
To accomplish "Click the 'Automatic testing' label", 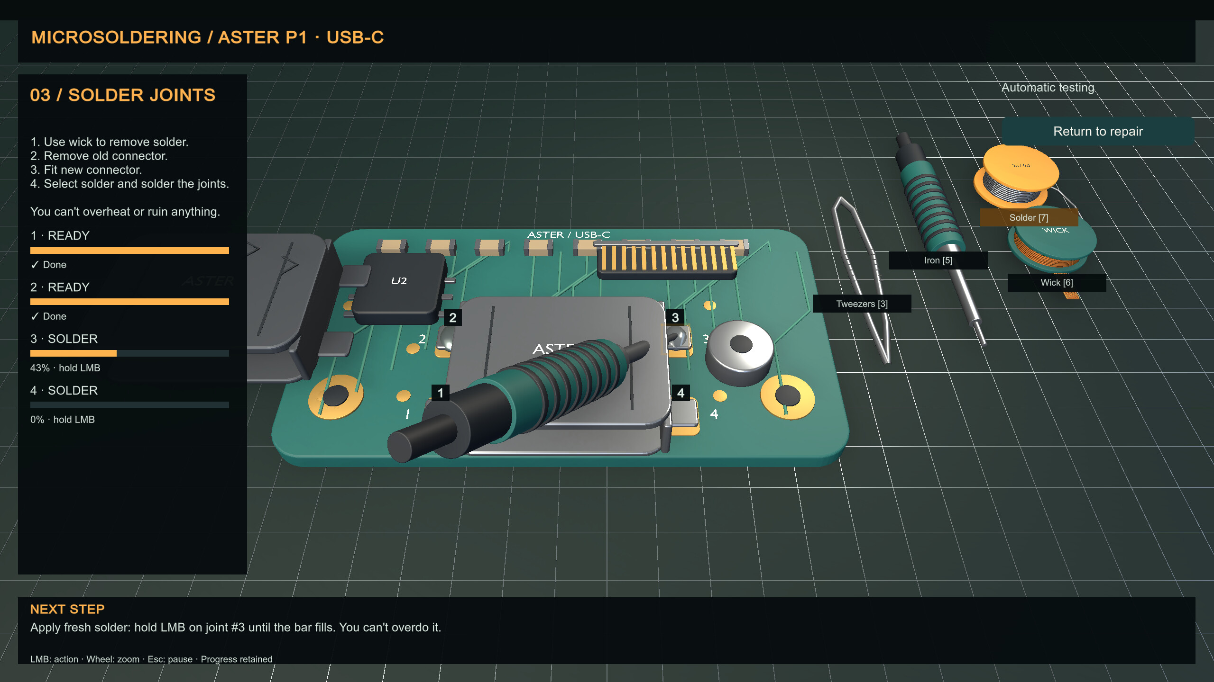I will pyautogui.click(x=1048, y=88).
